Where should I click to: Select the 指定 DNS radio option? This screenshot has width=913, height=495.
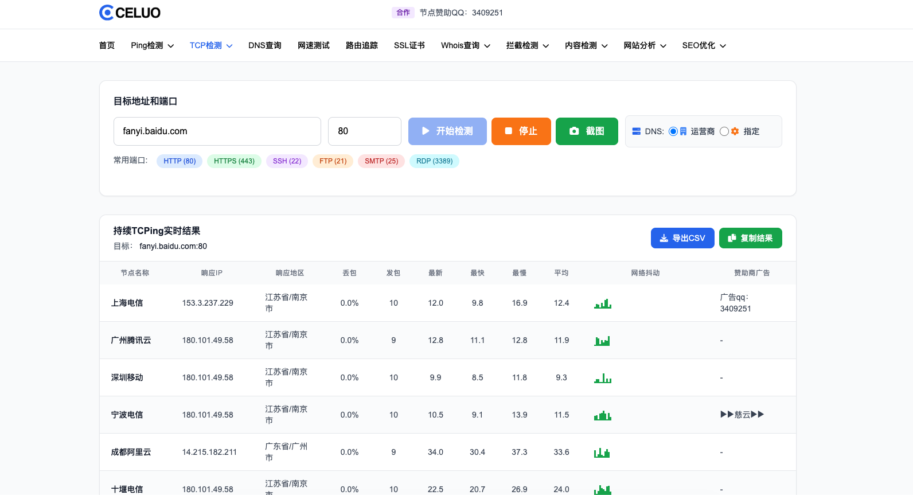[x=724, y=131]
